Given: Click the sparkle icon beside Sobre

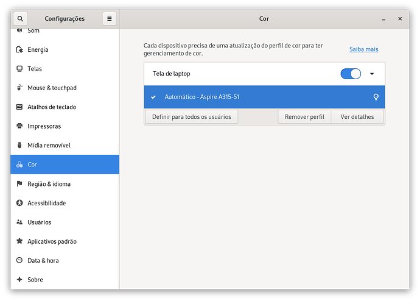Looking at the screenshot, I should 19,279.
